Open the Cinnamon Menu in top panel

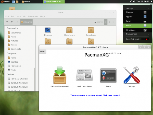[x=6, y=2]
